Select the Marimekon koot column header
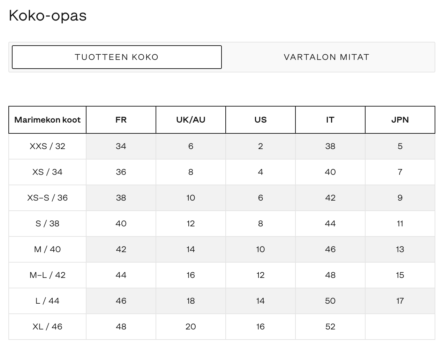 coord(47,120)
